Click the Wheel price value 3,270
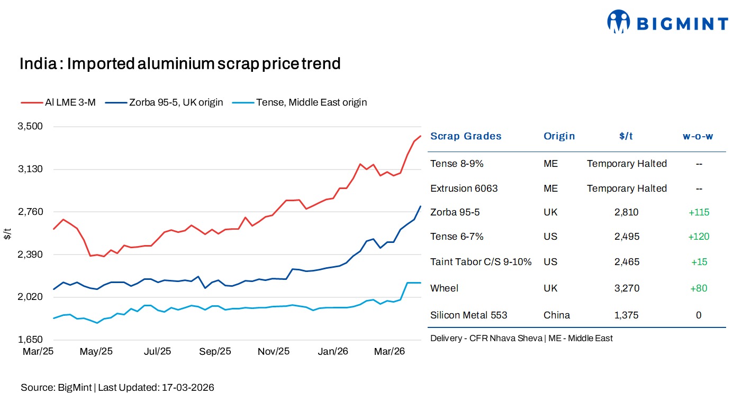Screen dimensions: 733x404 coord(627,288)
